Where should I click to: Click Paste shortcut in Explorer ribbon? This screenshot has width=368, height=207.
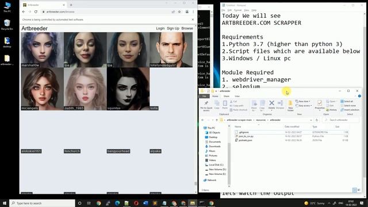239,110
